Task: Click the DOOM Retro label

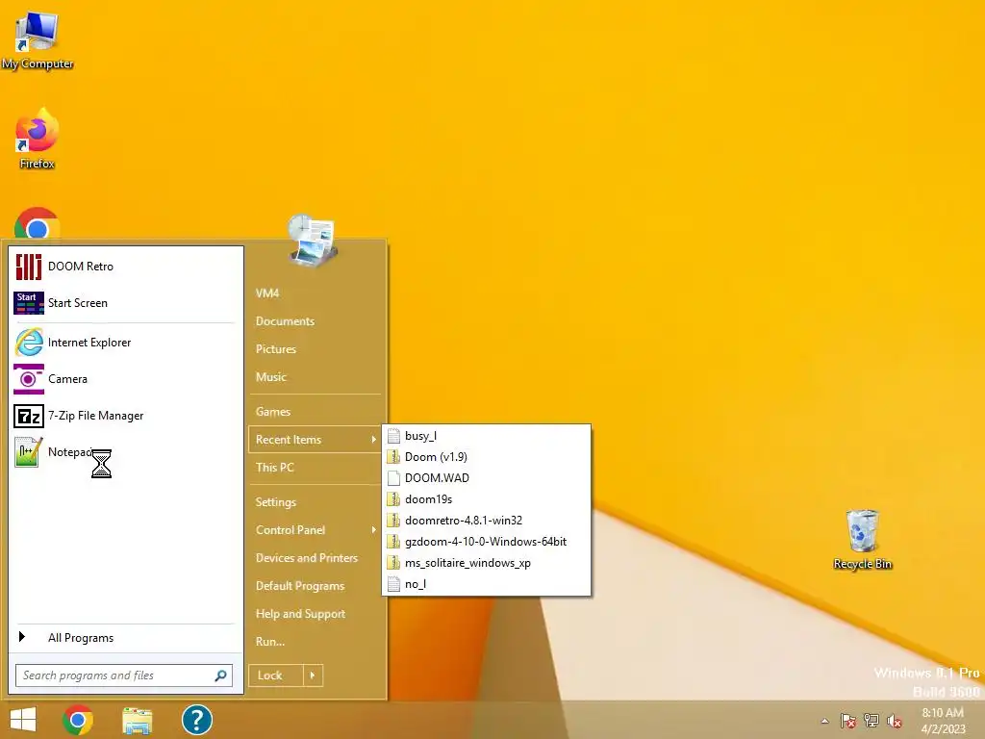Action: click(x=81, y=267)
